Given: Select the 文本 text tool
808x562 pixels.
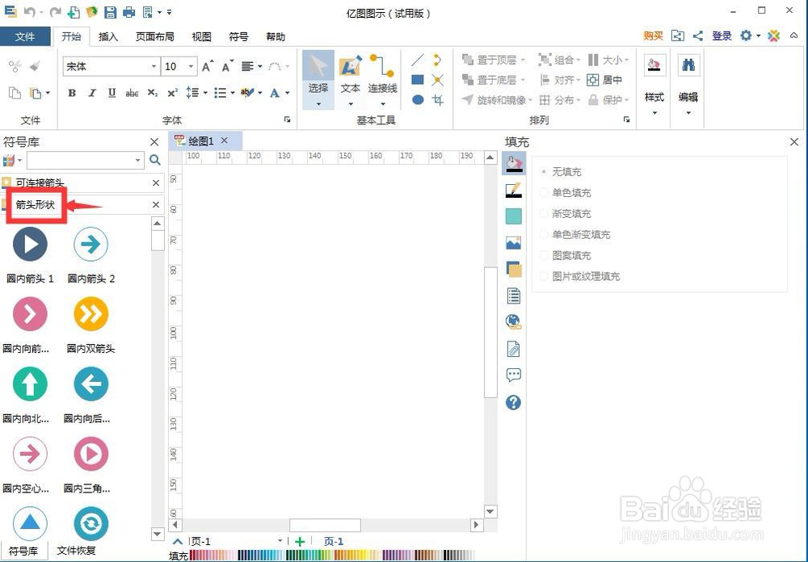Looking at the screenshot, I should (x=350, y=80).
